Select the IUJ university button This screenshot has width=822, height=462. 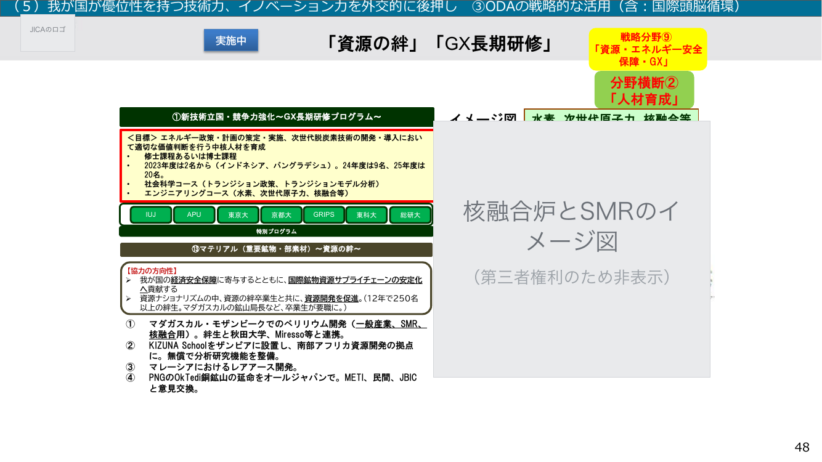click(x=151, y=215)
